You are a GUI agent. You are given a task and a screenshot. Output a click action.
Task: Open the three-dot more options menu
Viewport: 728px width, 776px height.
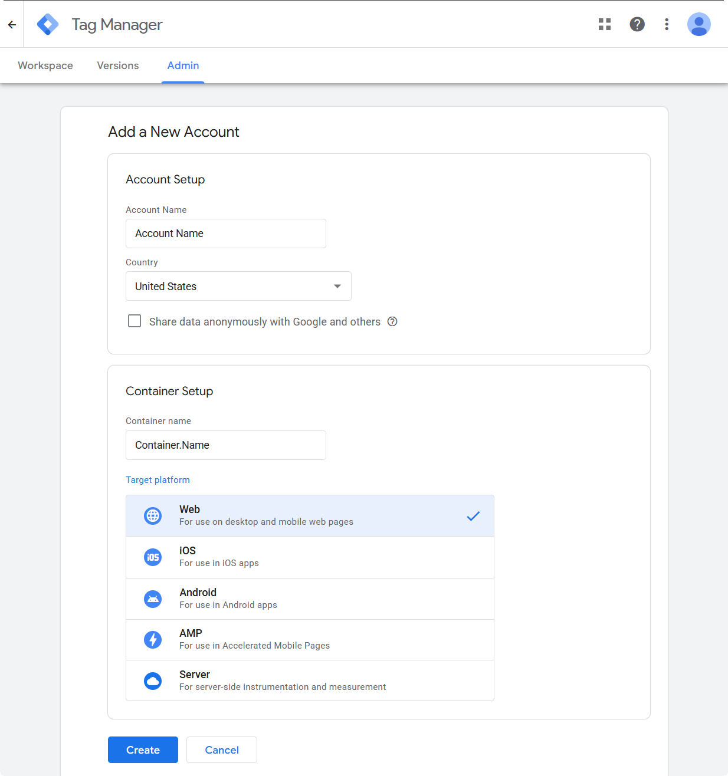tap(667, 24)
